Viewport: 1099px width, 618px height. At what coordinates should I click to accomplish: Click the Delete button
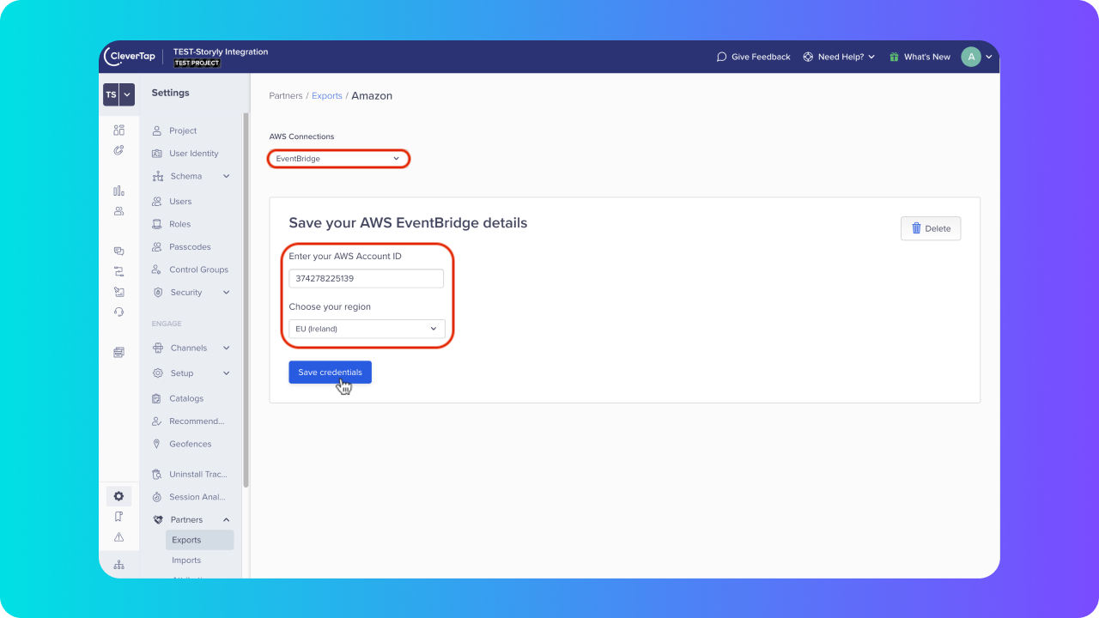tap(931, 228)
